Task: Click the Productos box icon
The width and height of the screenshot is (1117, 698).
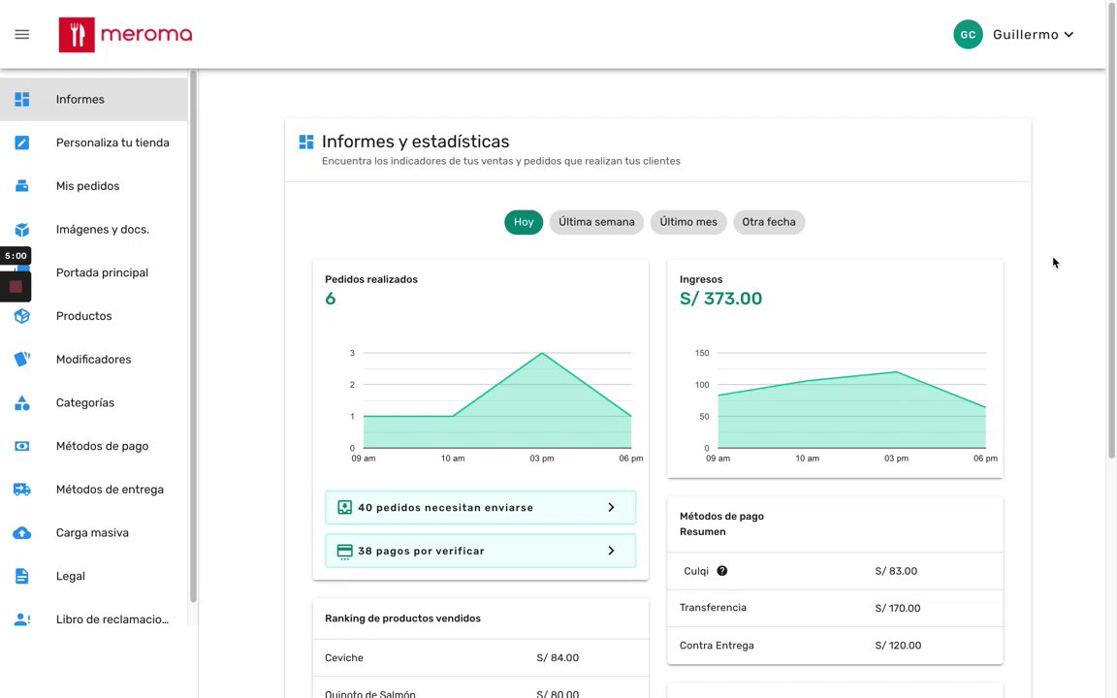Action: (22, 316)
